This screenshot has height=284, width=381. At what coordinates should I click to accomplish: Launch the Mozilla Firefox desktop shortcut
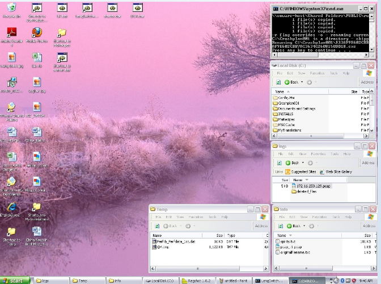[37, 35]
